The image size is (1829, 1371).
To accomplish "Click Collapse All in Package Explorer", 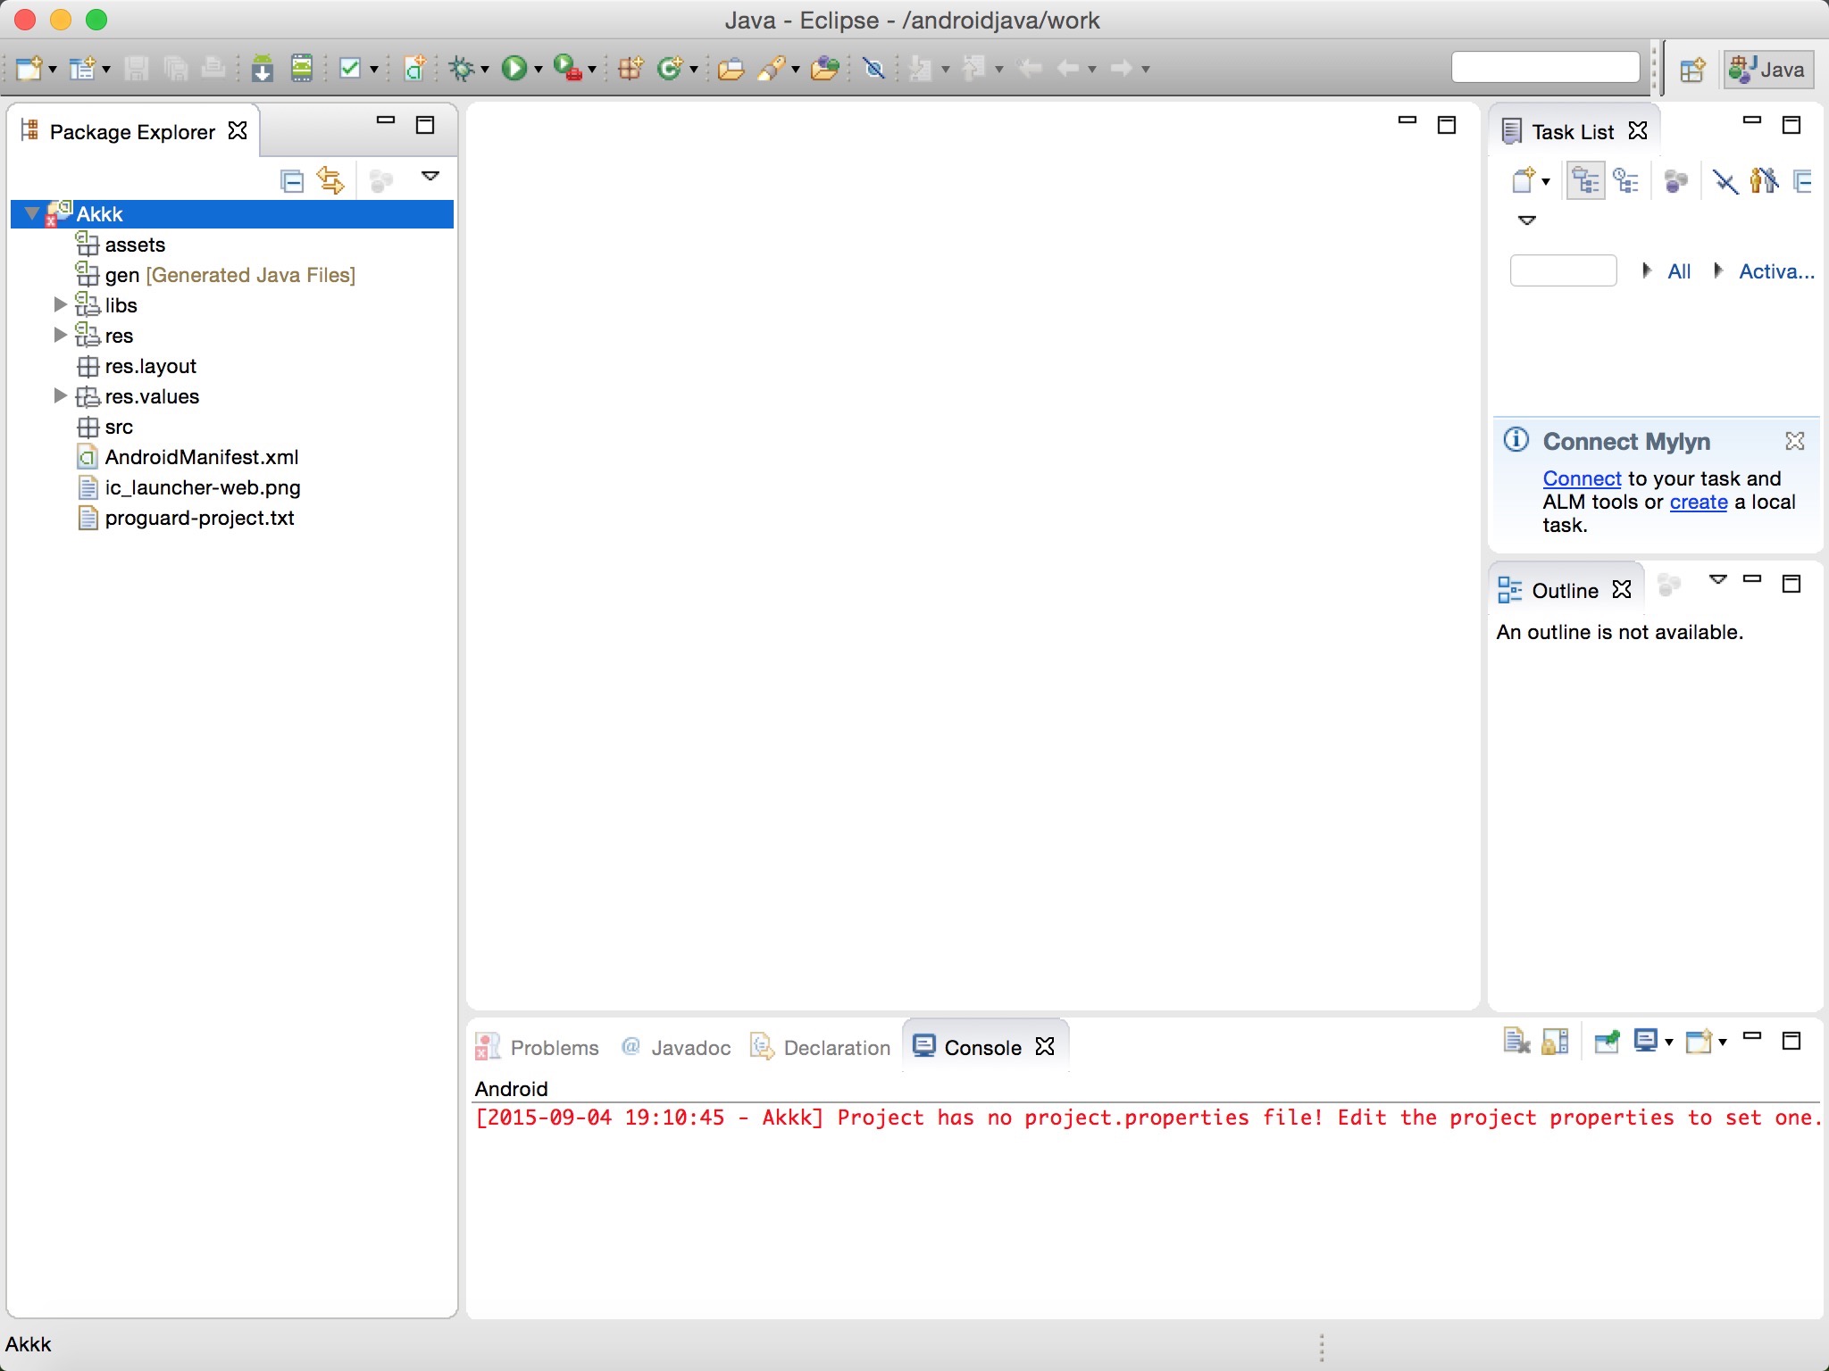I will tap(292, 181).
